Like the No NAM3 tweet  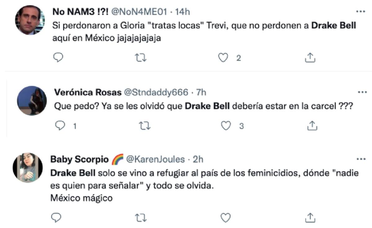pyautogui.click(x=223, y=58)
